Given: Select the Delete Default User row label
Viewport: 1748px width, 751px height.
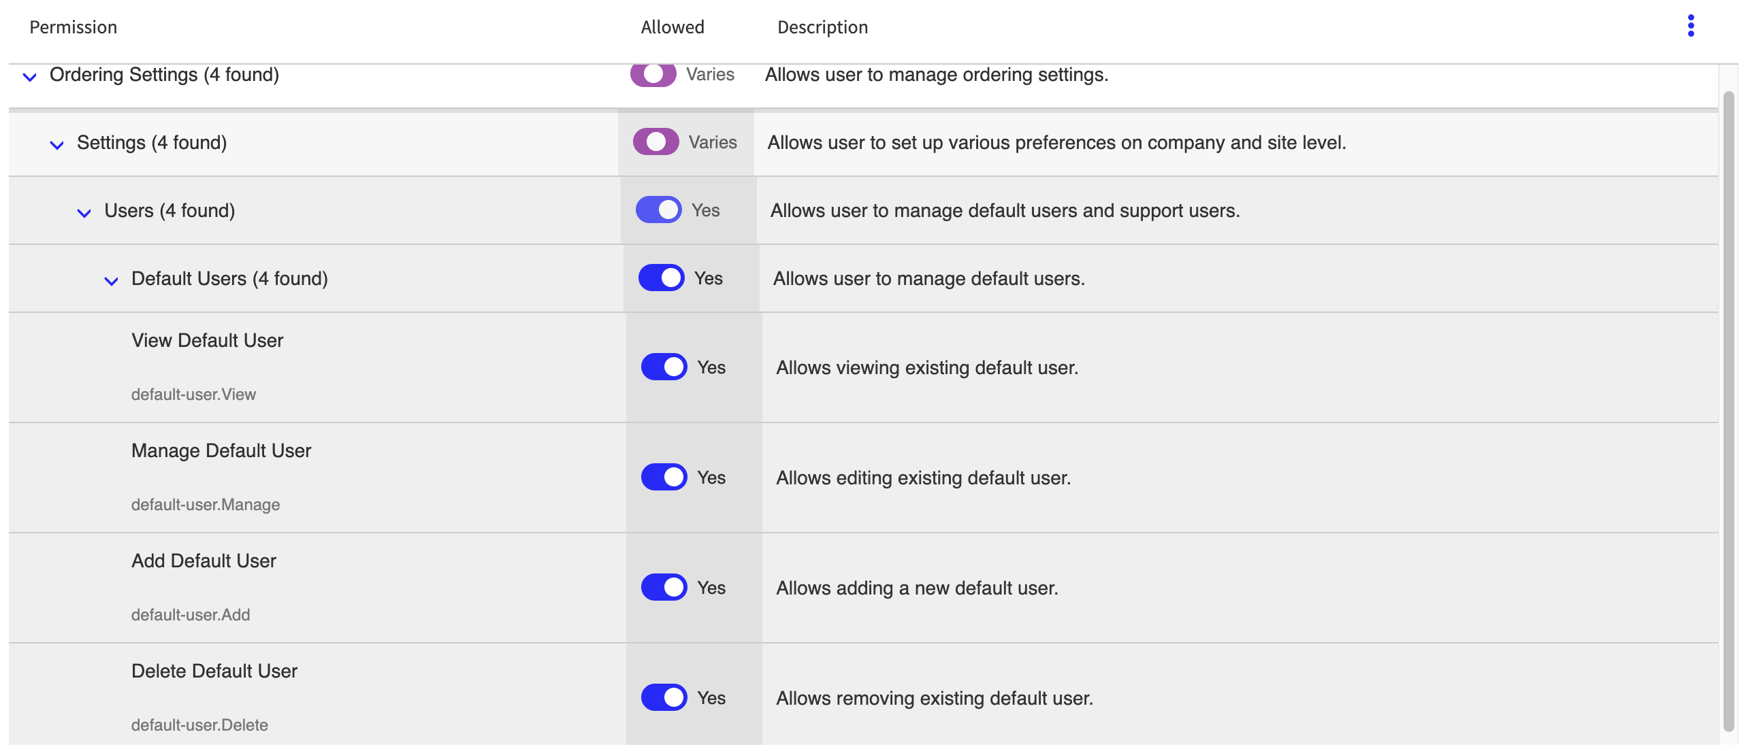Looking at the screenshot, I should click(215, 671).
